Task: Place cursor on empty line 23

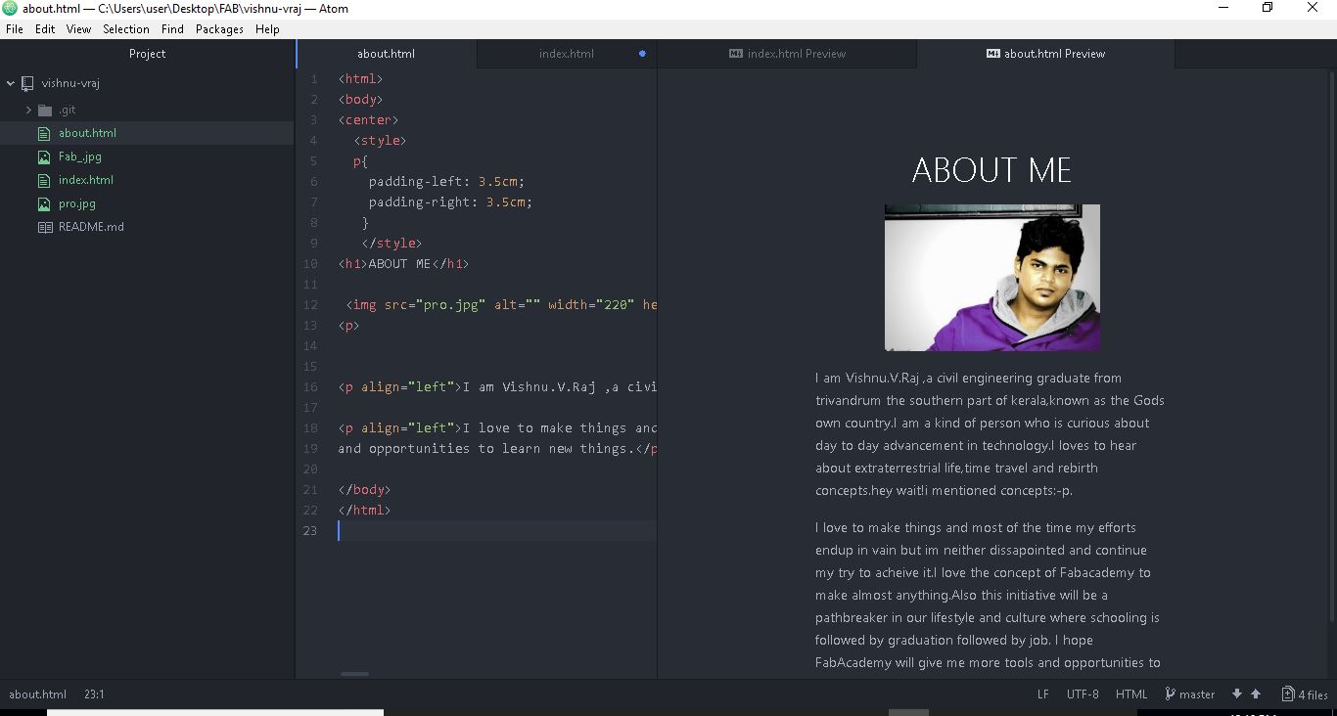Action: 497,531
